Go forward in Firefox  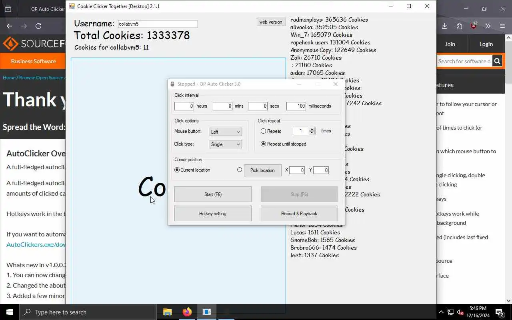click(x=24, y=26)
